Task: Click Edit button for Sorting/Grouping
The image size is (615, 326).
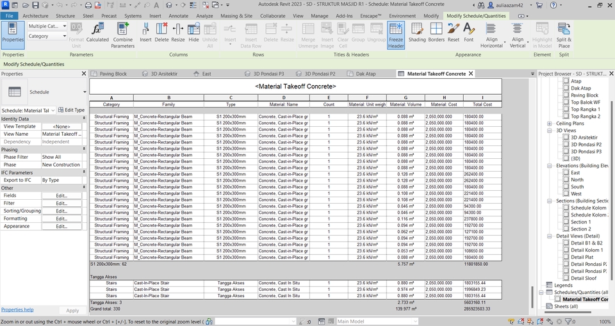Action: point(61,211)
